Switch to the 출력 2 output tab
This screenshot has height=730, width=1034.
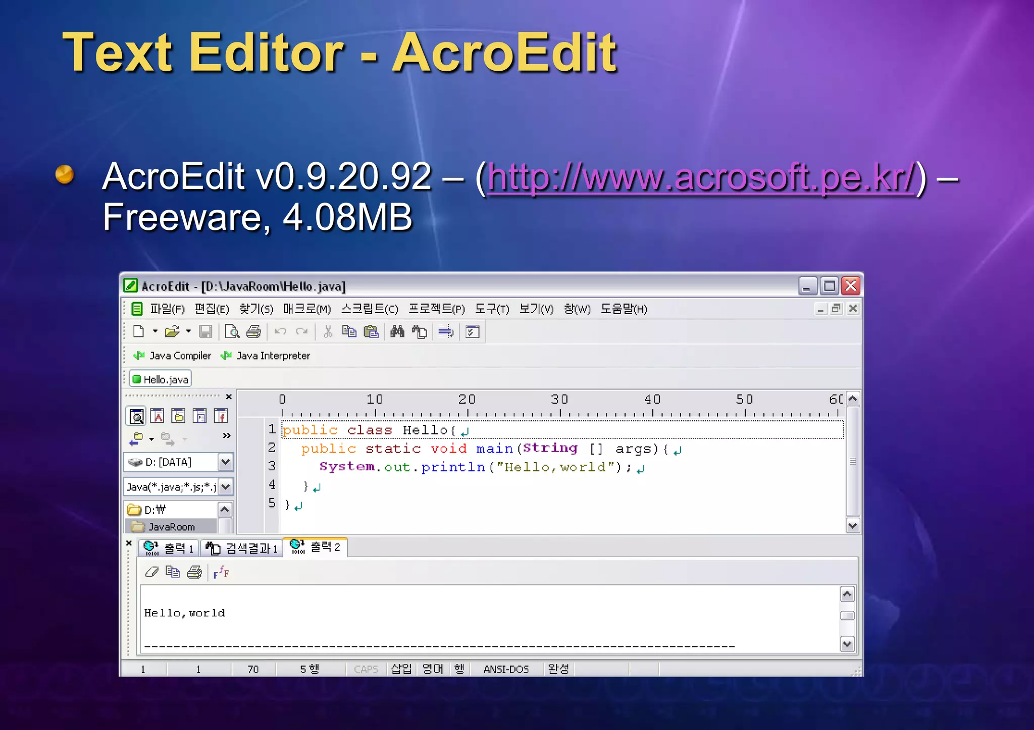pyautogui.click(x=315, y=547)
